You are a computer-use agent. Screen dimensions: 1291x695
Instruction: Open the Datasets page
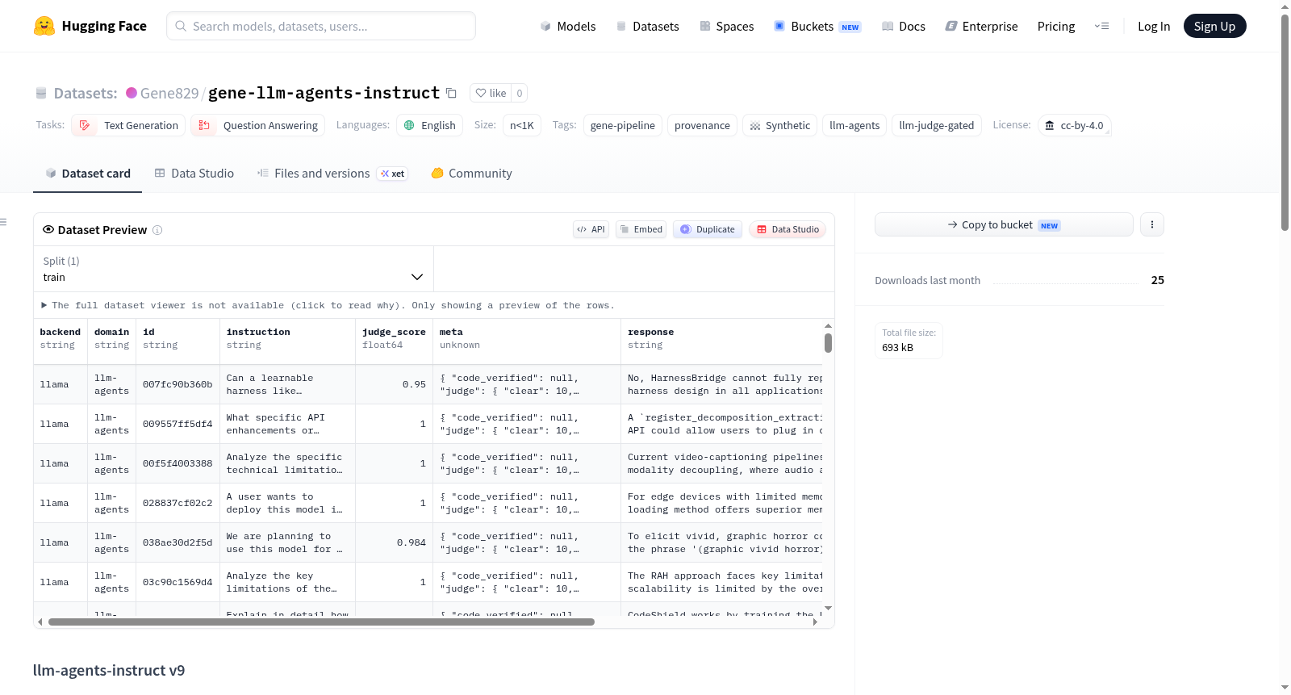click(647, 26)
